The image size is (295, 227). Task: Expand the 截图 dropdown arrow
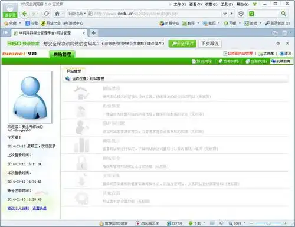pyautogui.click(x=219, y=24)
